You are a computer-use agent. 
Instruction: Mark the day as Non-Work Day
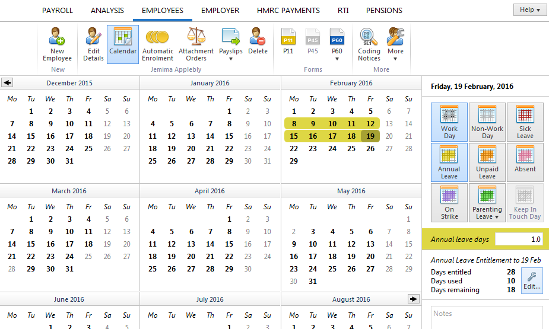click(x=487, y=122)
